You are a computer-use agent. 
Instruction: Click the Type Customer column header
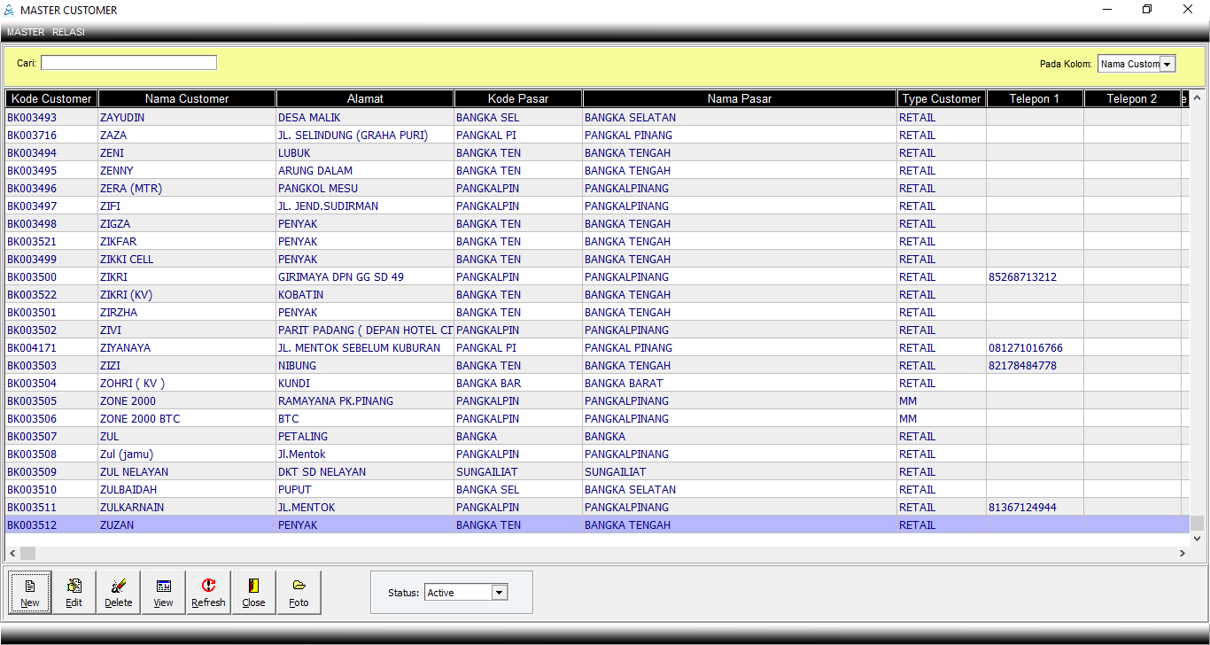click(941, 99)
